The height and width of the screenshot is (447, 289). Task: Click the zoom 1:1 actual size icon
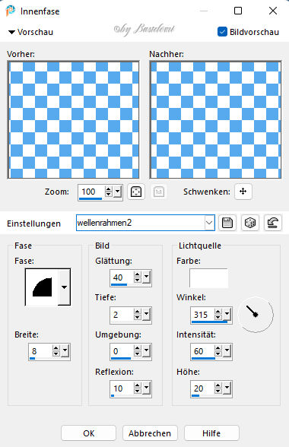[159, 192]
